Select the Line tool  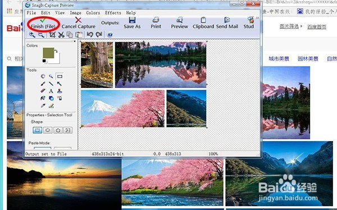coord(51,83)
